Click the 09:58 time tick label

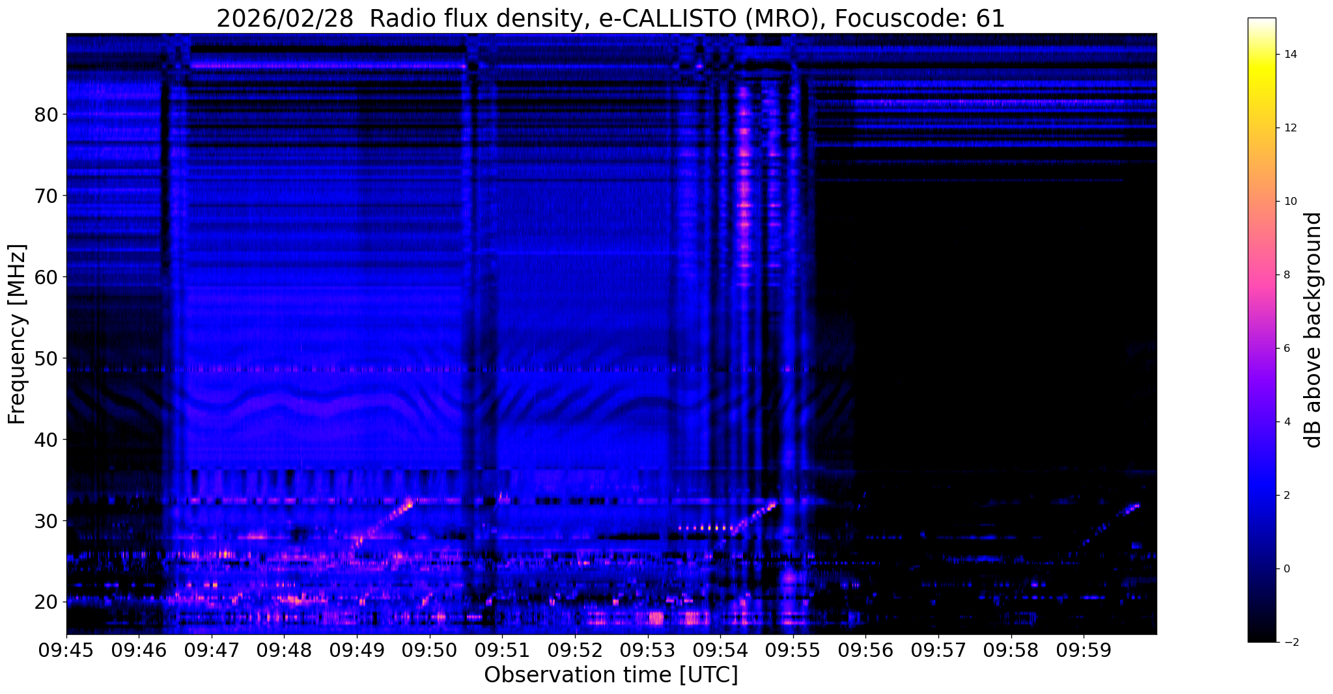pos(1011,650)
